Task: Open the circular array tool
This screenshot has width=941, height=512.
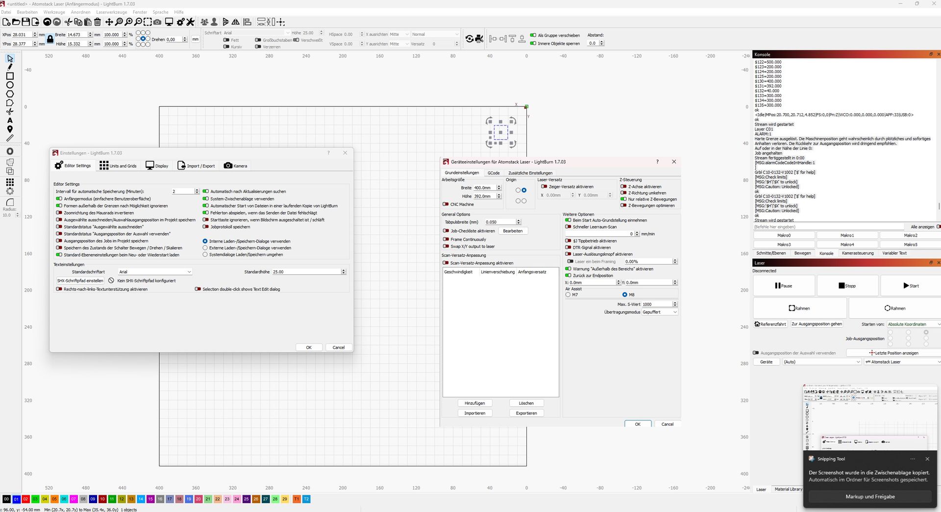Action: coord(10,191)
